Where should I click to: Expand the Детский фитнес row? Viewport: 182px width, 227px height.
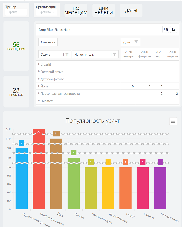click(39, 79)
